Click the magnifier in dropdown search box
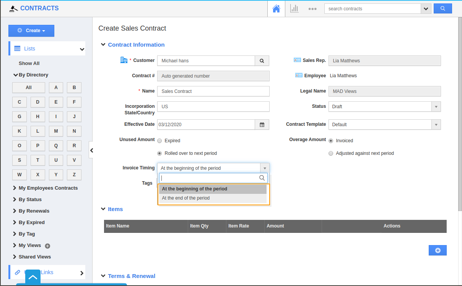This screenshot has height=286, width=462. 262,178
